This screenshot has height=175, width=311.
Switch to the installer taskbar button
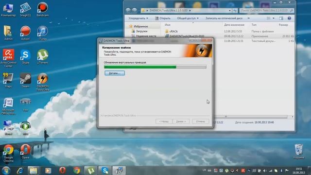click(119, 171)
